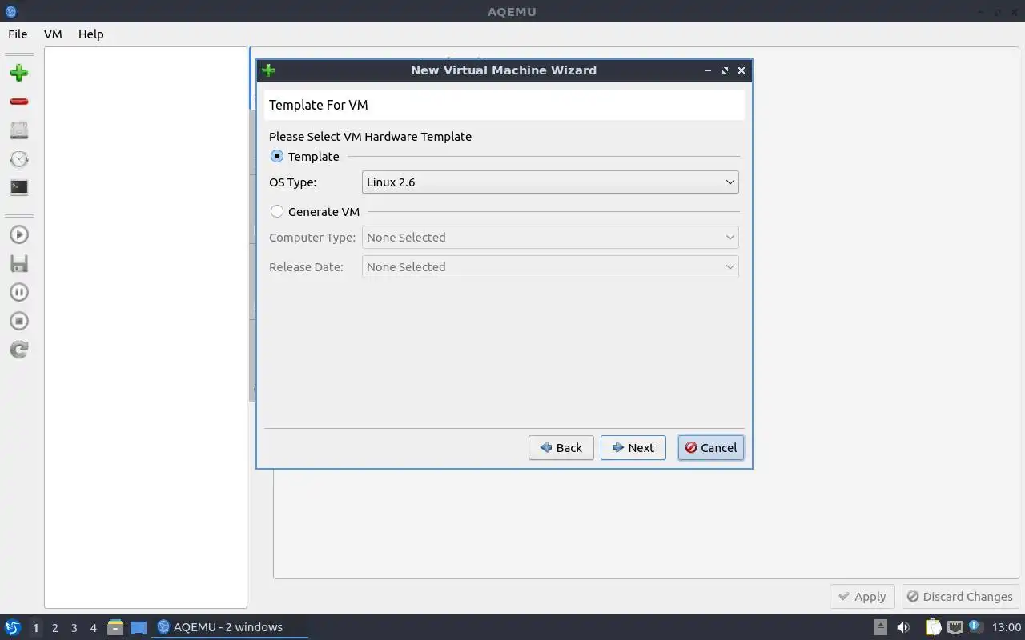Click the empty VM list panel

pos(146,327)
